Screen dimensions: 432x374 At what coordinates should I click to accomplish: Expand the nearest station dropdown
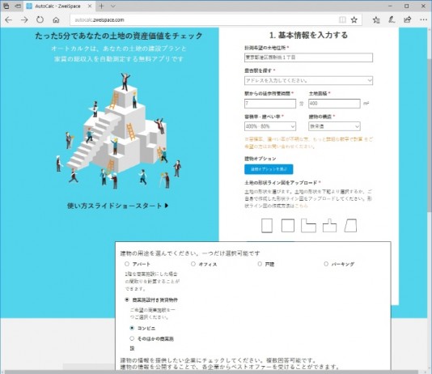click(x=308, y=80)
